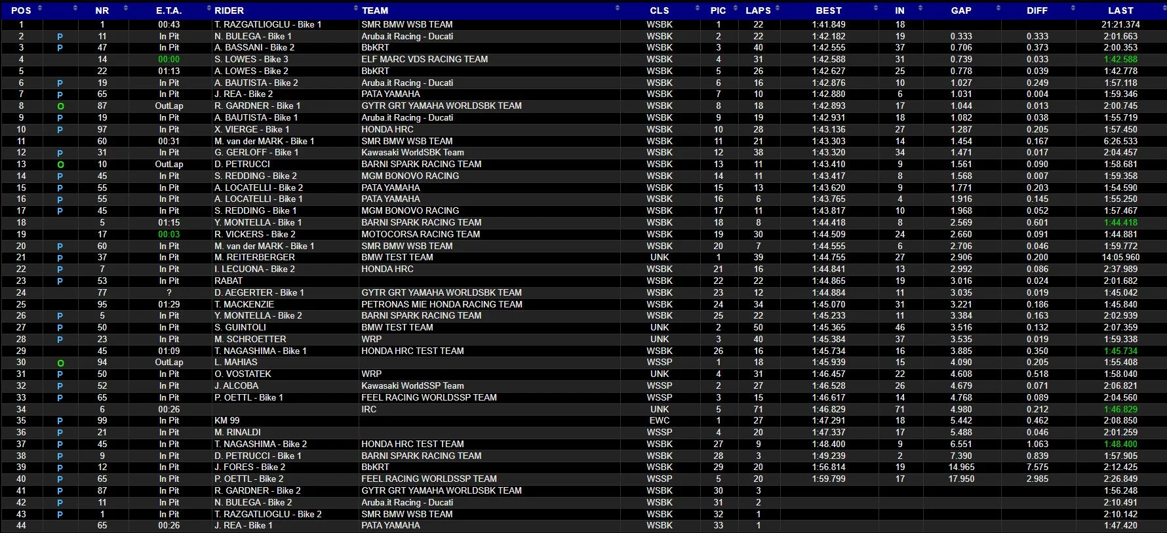The image size is (1167, 533).
Task: Click the green last lap 1:48.400
Action: 1120,444
